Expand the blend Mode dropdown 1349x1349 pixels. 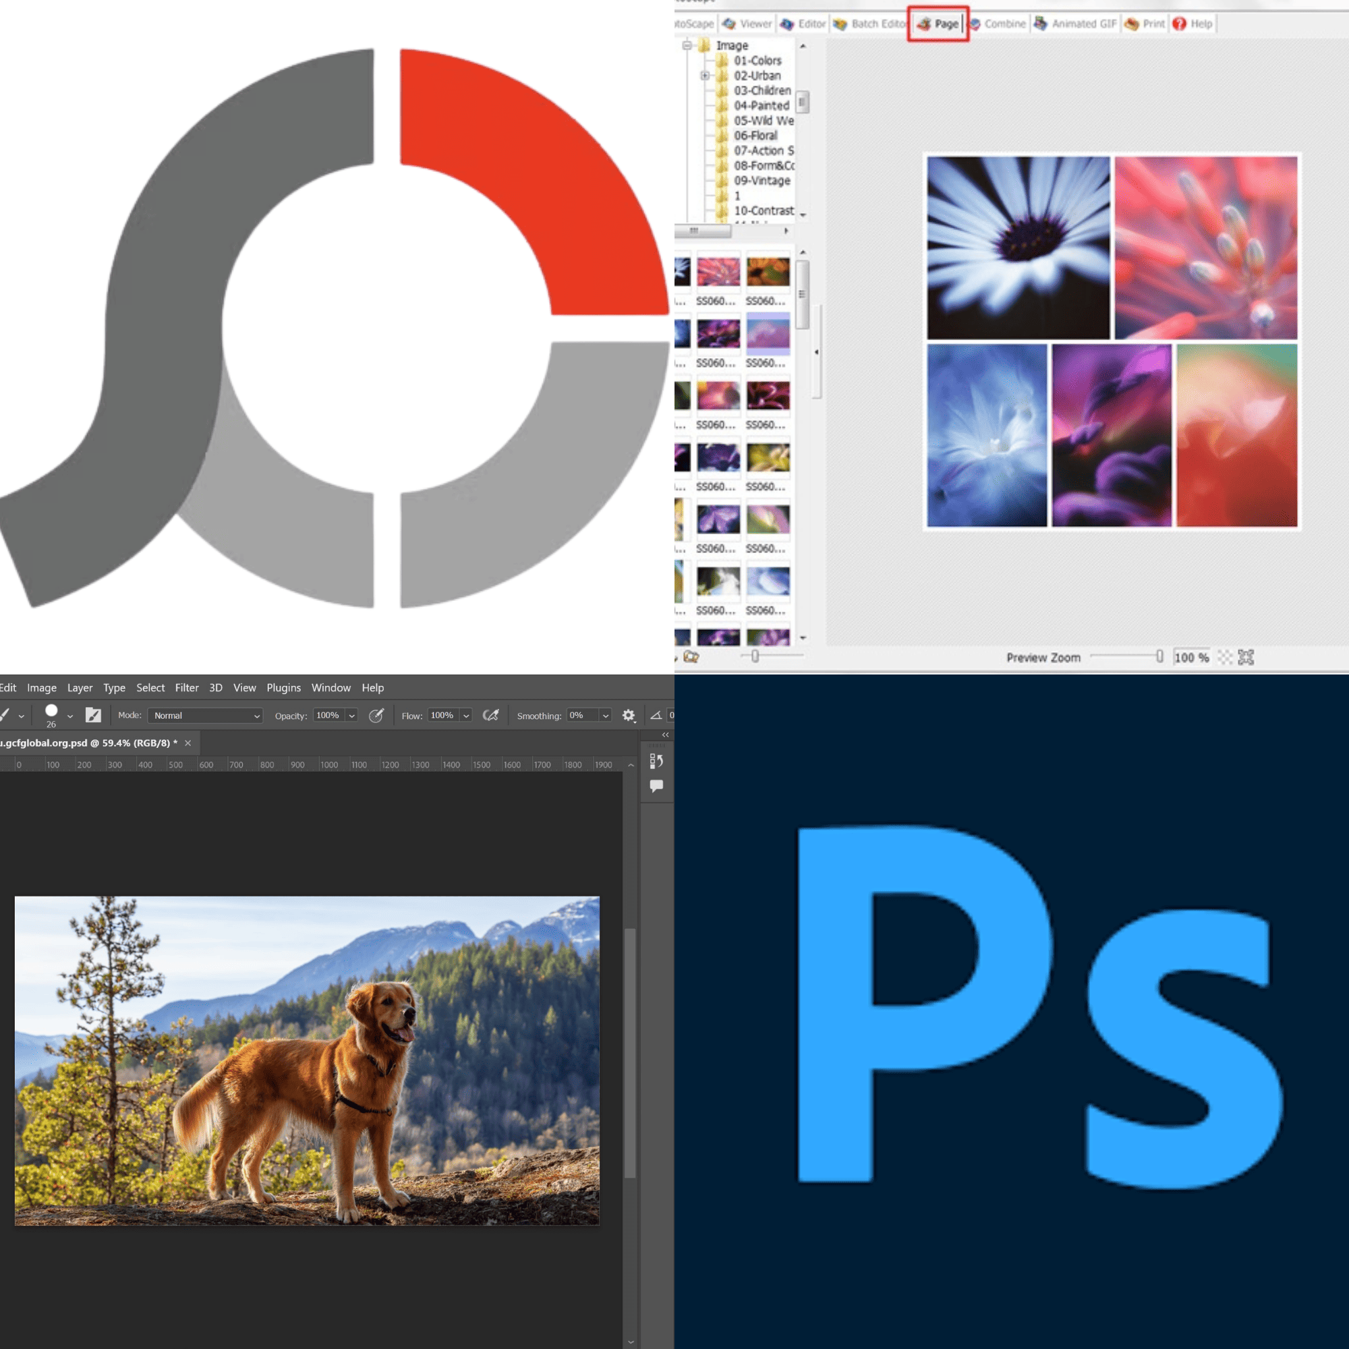click(205, 716)
